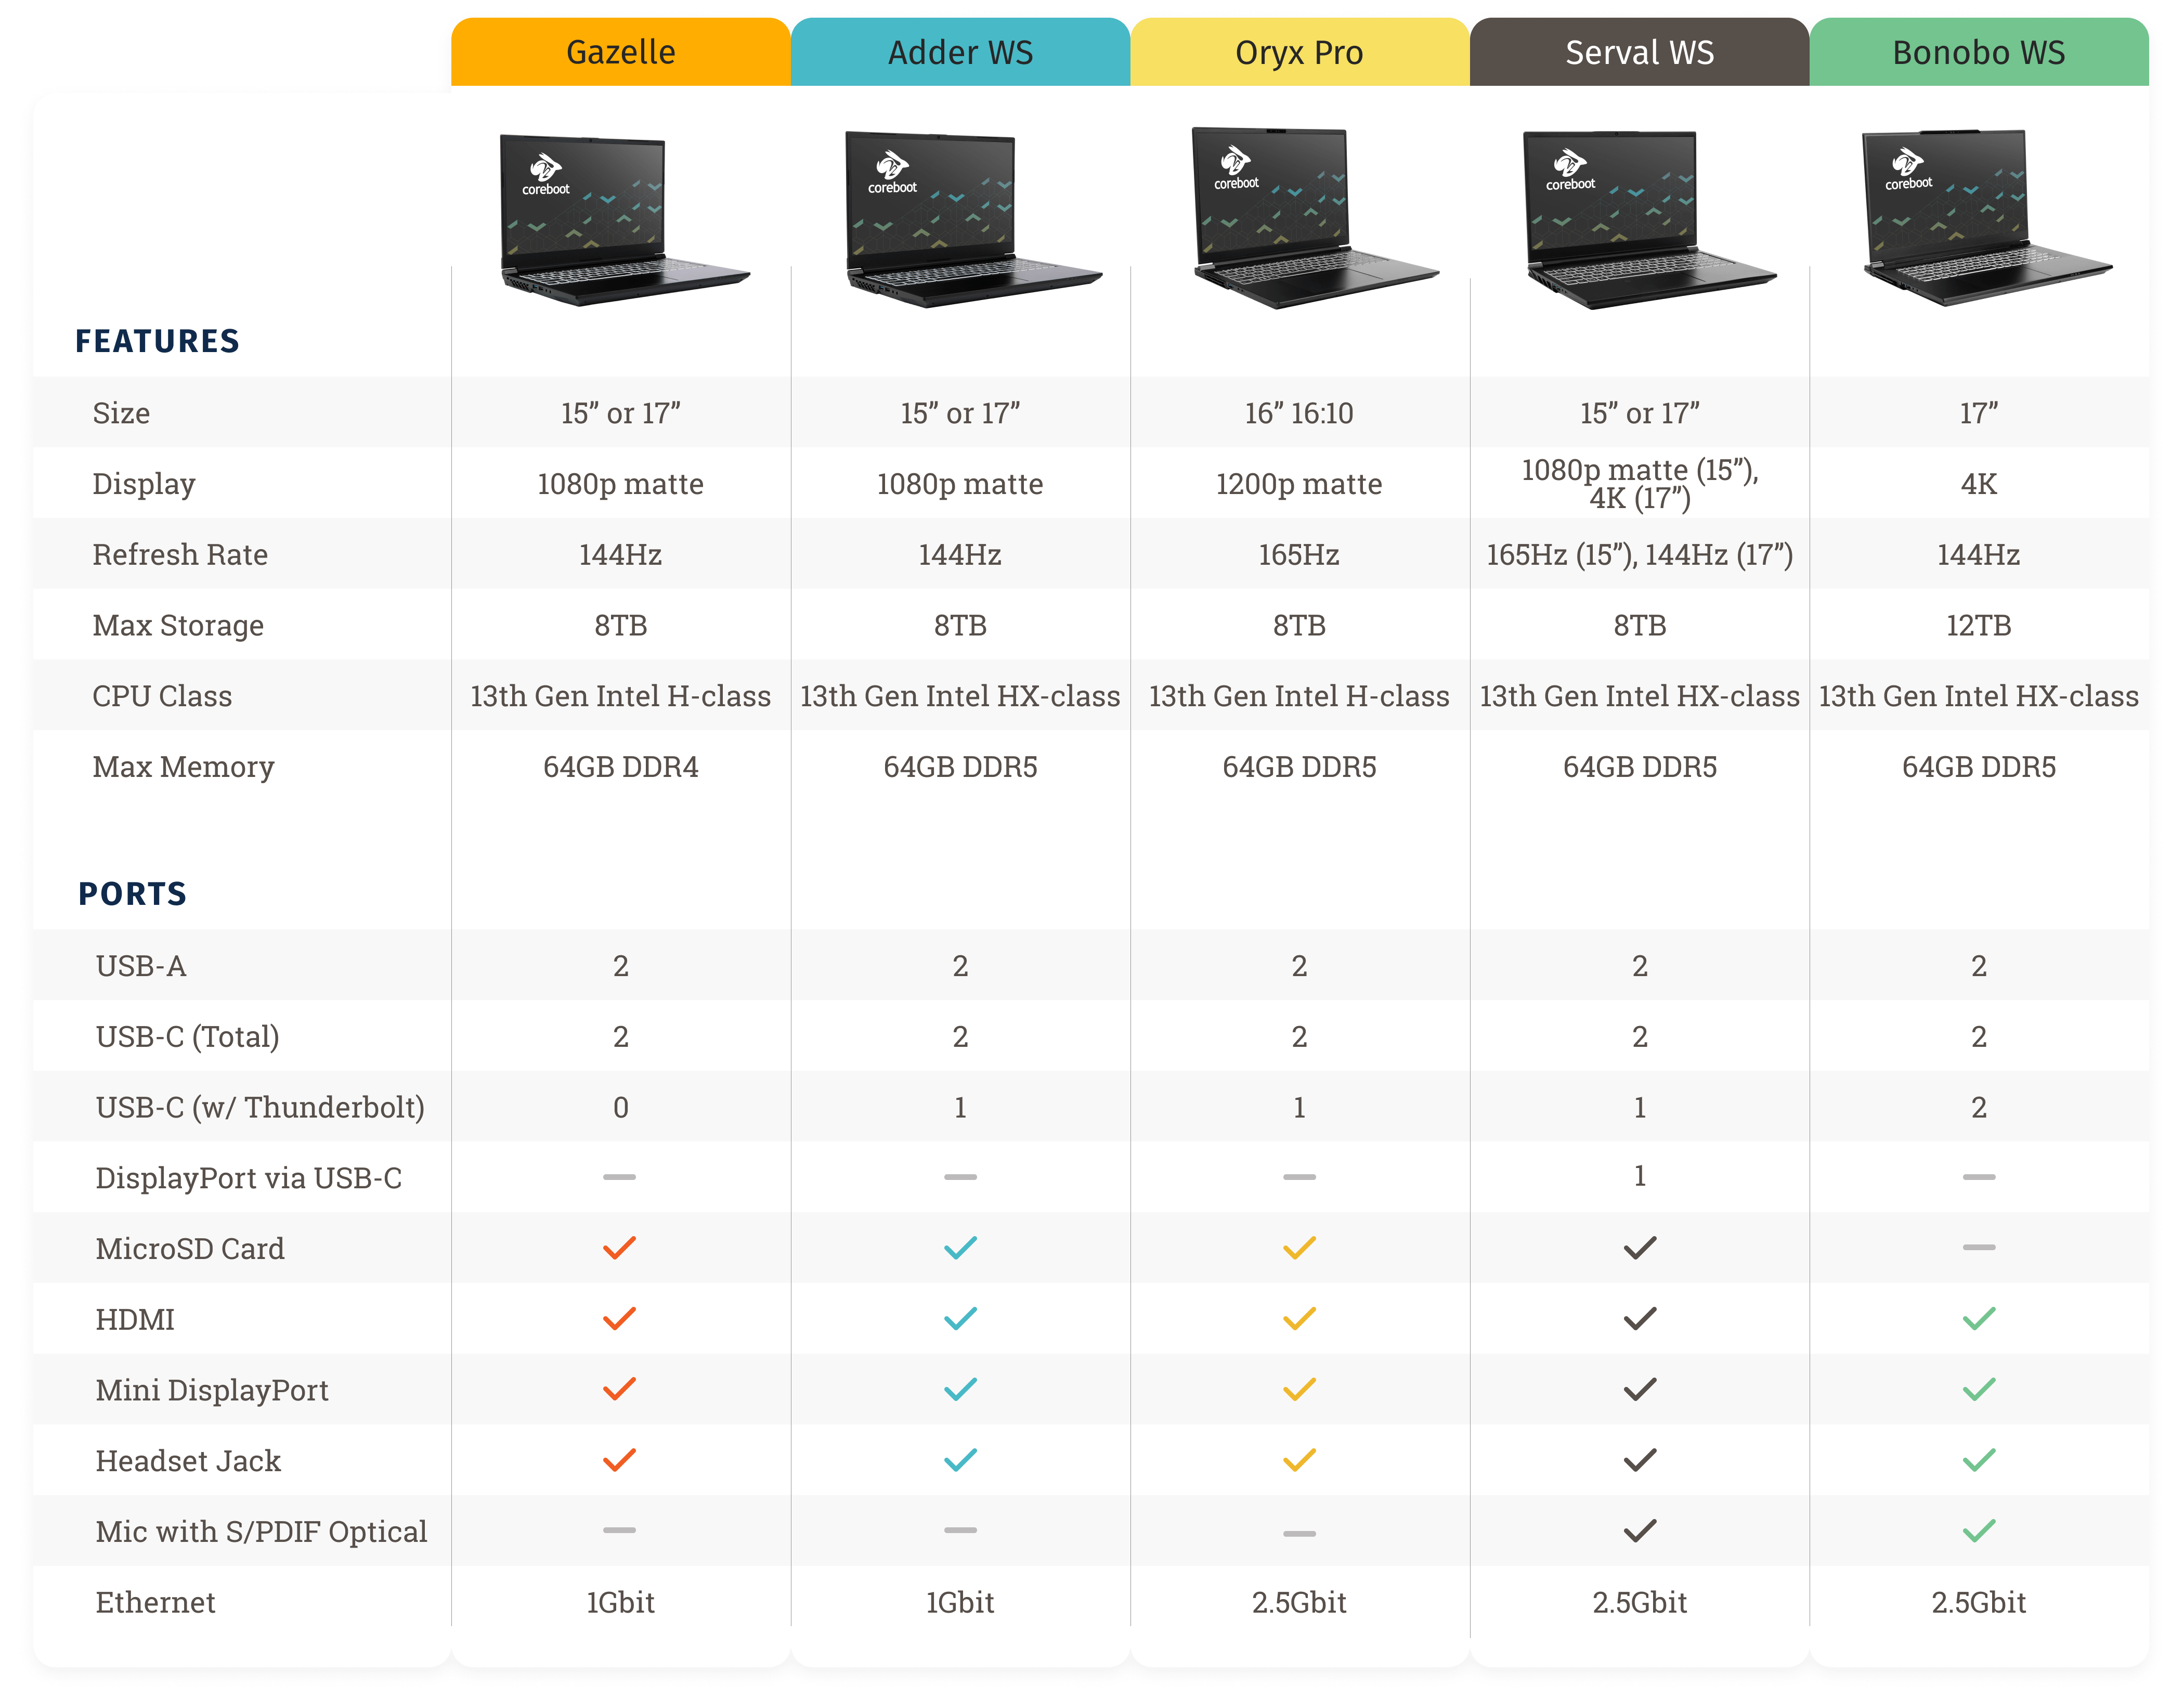Click the 2.5Gbit Ethernet value for Oryx Pro
This screenshot has height=1700, width=2184.
(x=1299, y=1602)
